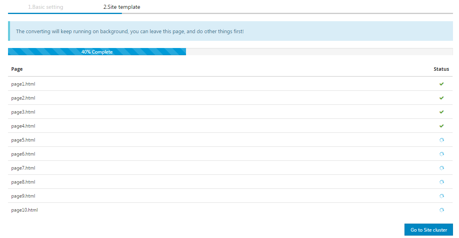This screenshot has height=238, width=459.
Task: Click the Page column header
Action: click(17, 69)
